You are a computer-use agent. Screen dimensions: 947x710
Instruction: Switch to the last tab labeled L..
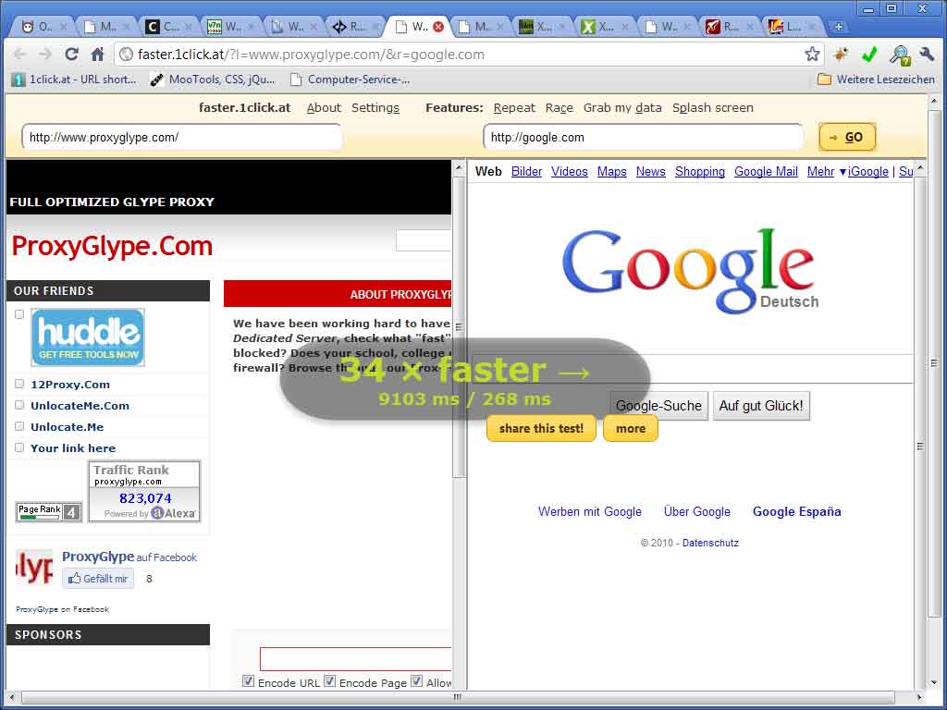pos(793,27)
